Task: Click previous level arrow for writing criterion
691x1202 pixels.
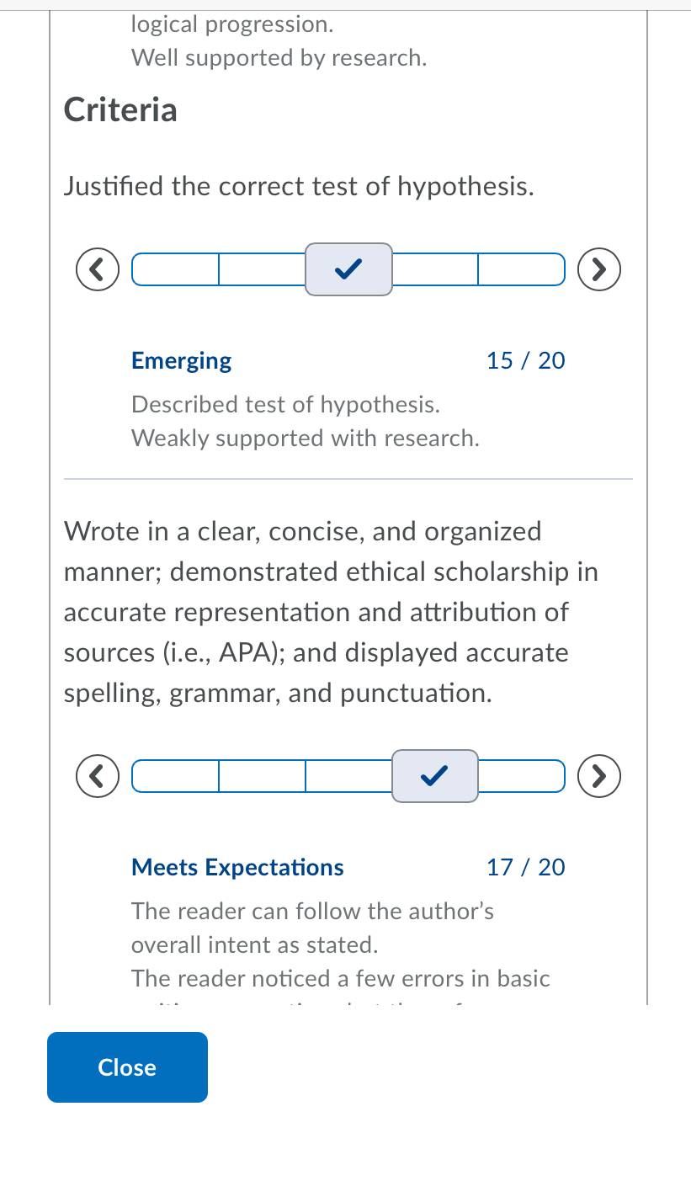Action: point(98,776)
